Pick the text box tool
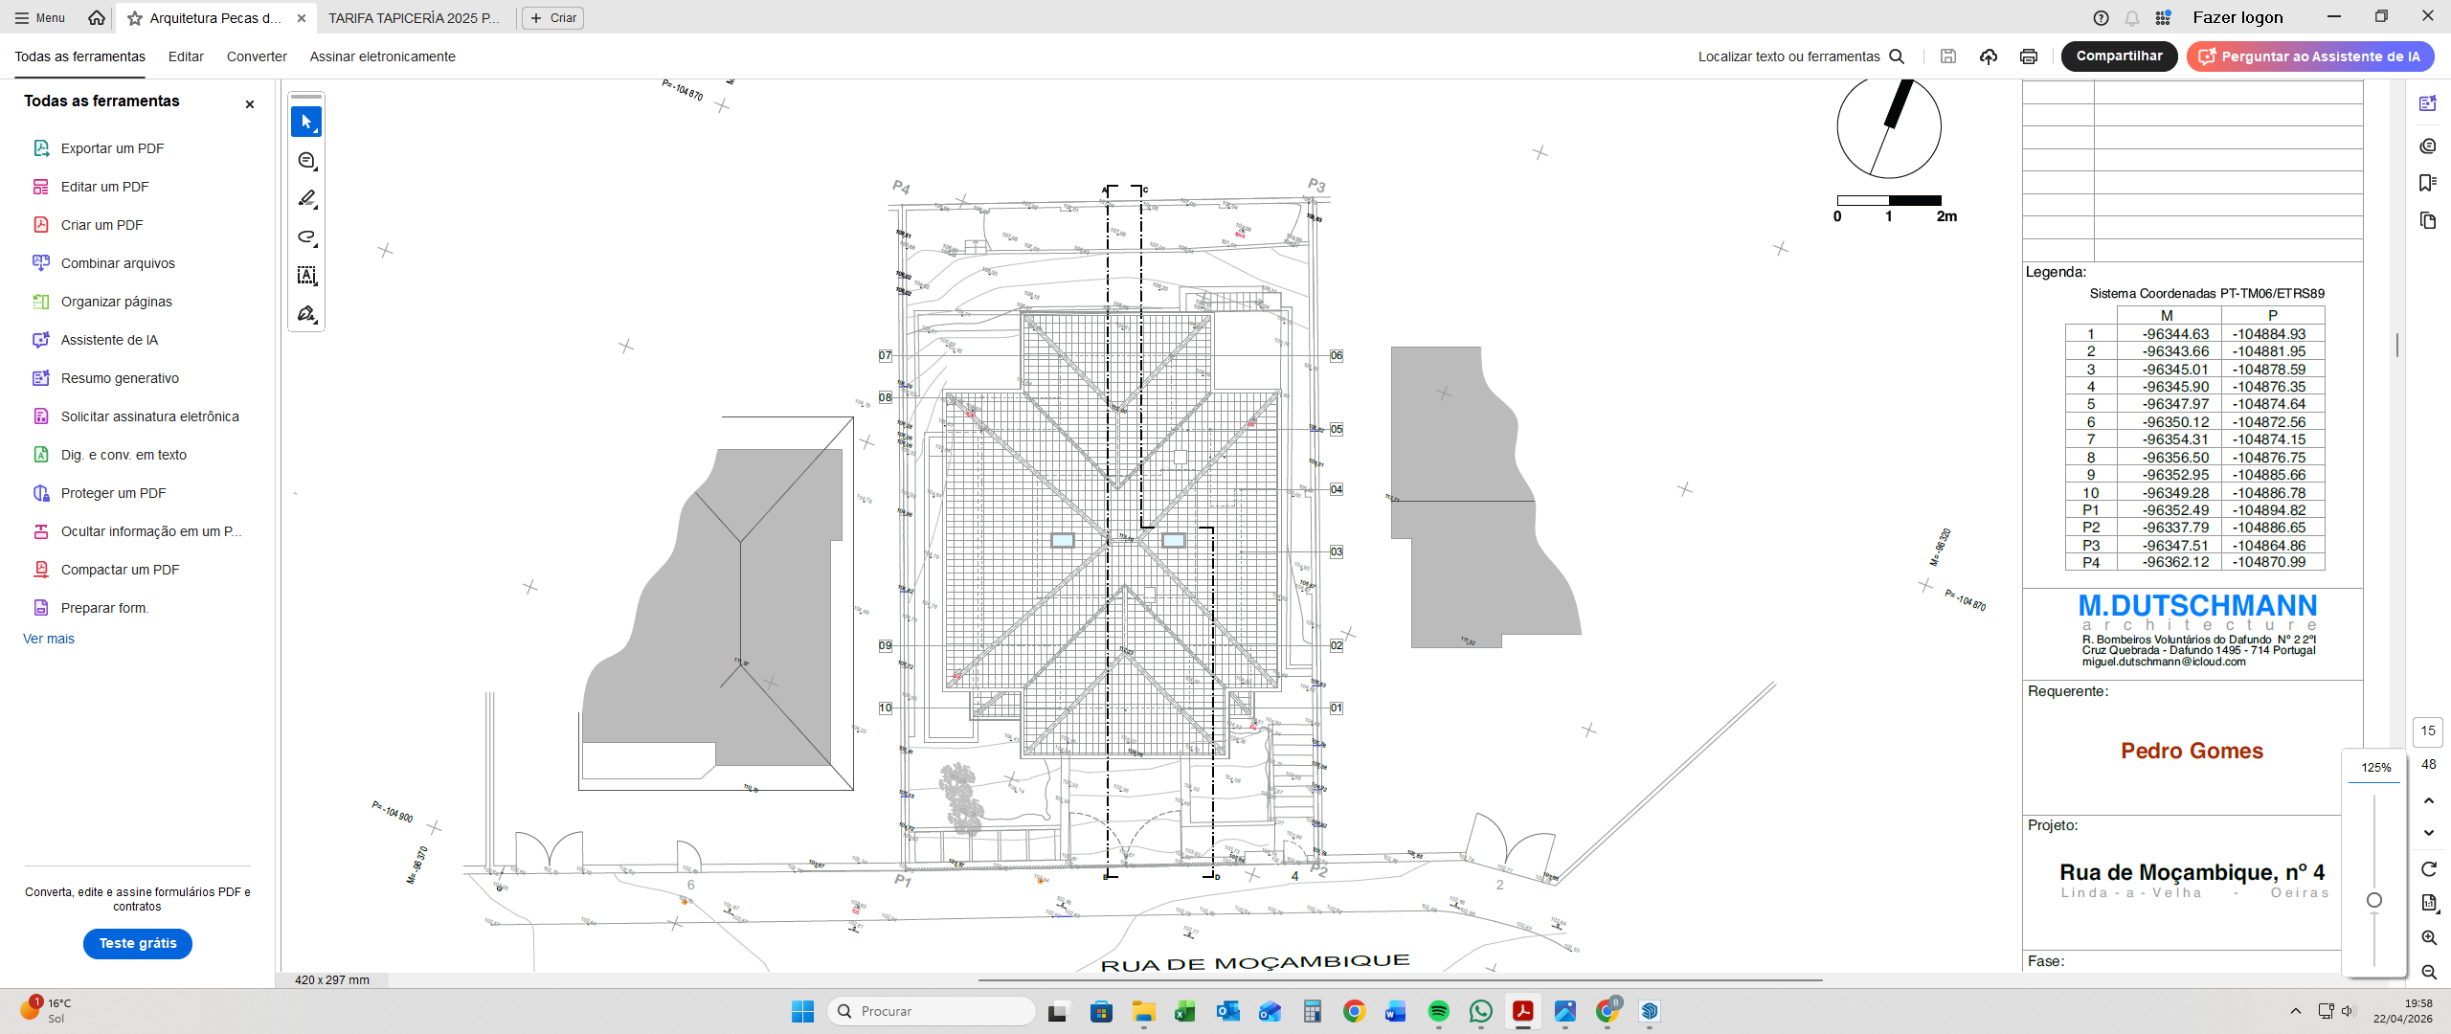Screen dimensions: 2451x1034 [x=306, y=276]
